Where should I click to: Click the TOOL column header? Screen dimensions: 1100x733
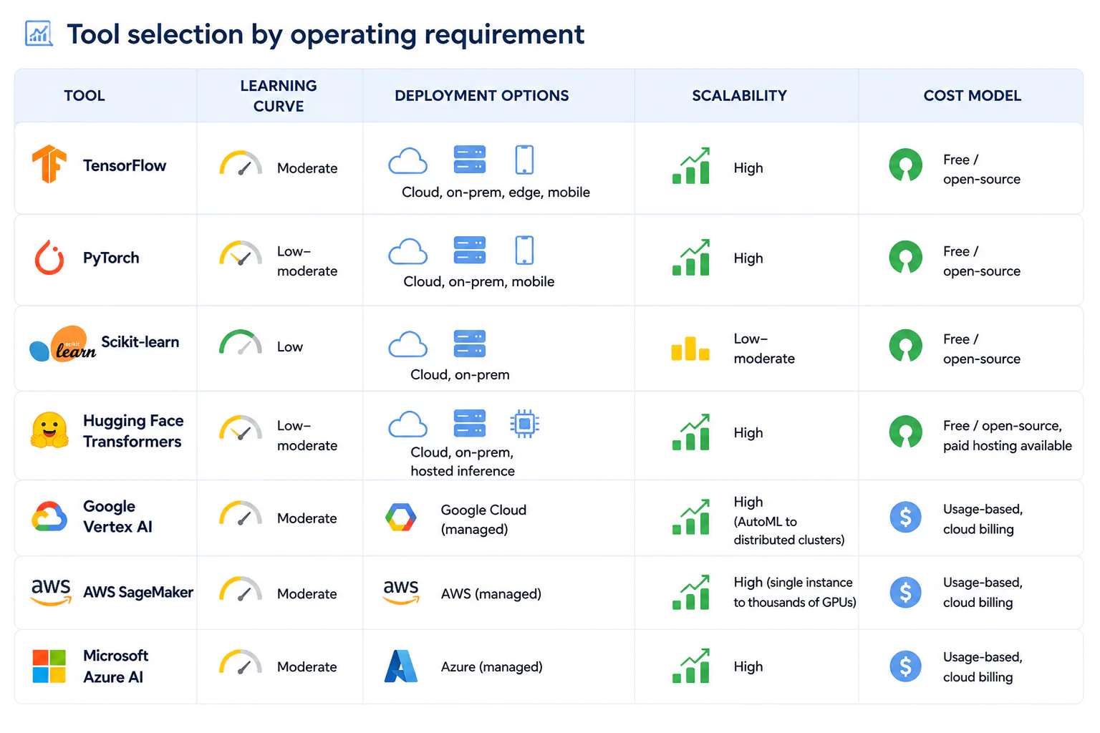tap(85, 96)
